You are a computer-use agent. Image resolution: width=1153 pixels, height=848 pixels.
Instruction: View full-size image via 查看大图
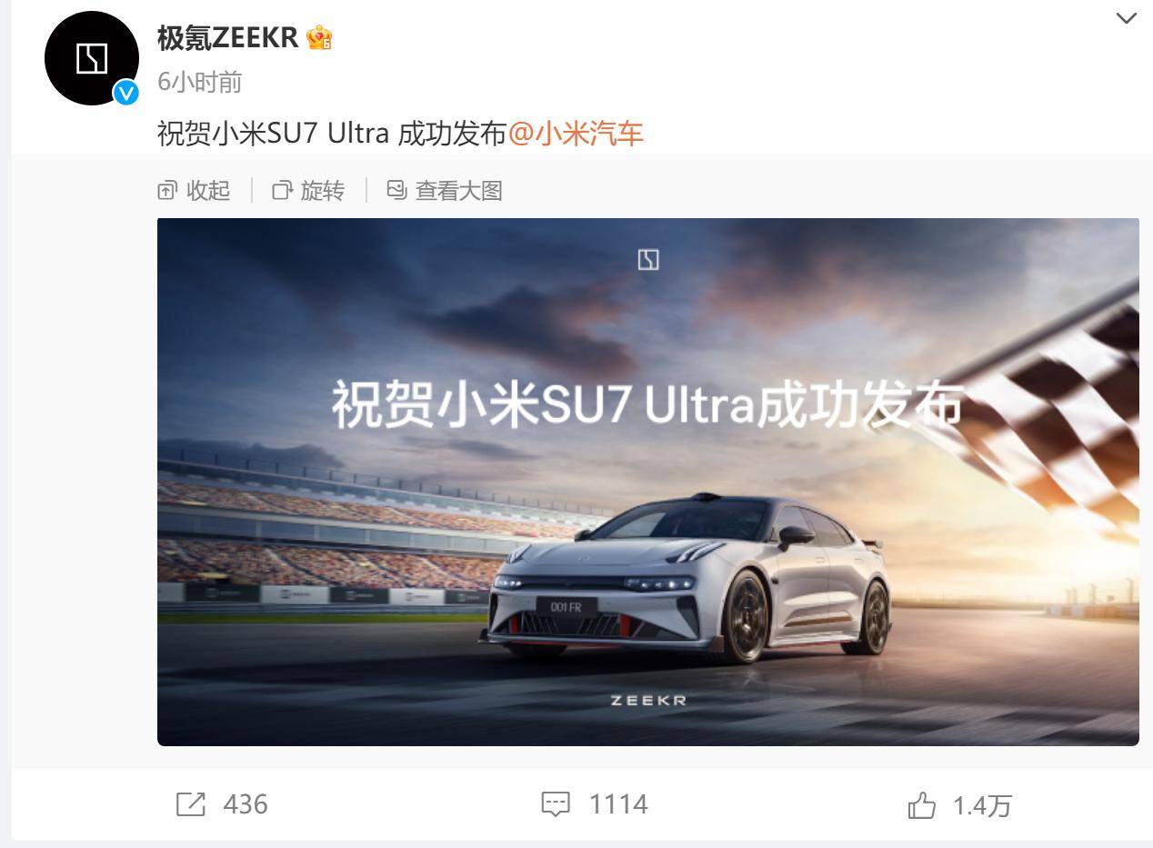pyautogui.click(x=459, y=190)
